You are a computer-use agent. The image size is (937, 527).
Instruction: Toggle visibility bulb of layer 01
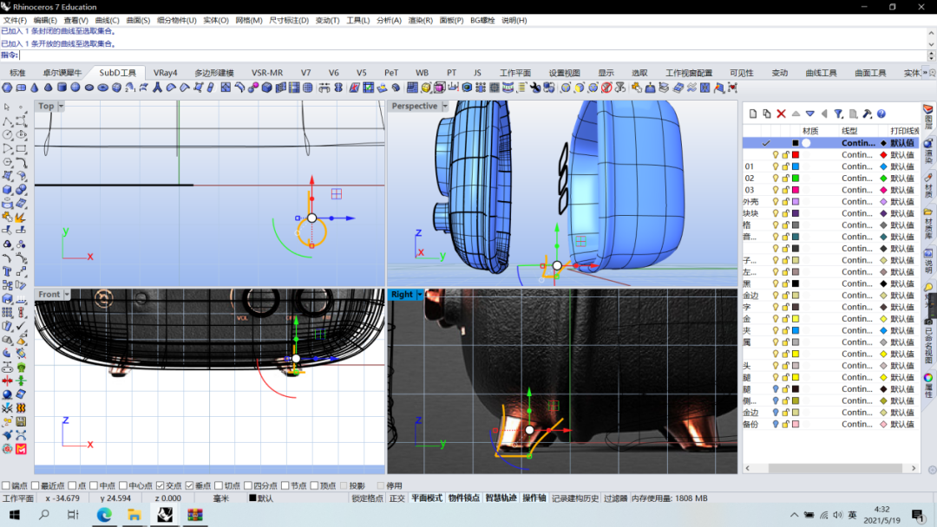(x=776, y=166)
